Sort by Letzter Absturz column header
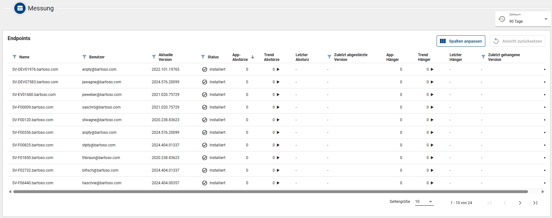Screen dimensions: 552x218 302,57
